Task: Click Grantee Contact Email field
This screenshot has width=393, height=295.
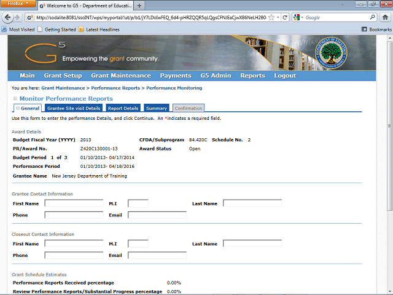Action: [157, 214]
